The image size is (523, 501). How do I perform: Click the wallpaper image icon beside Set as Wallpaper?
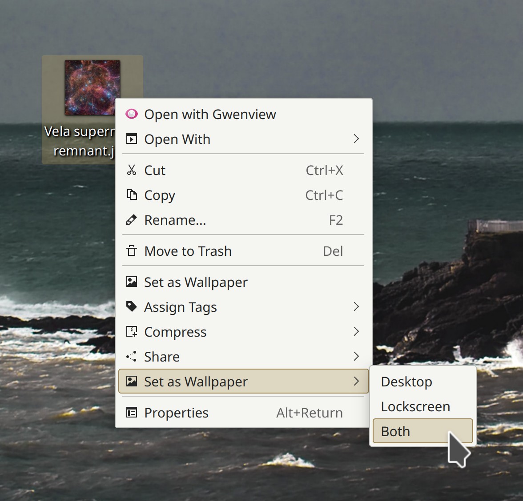pyautogui.click(x=132, y=282)
